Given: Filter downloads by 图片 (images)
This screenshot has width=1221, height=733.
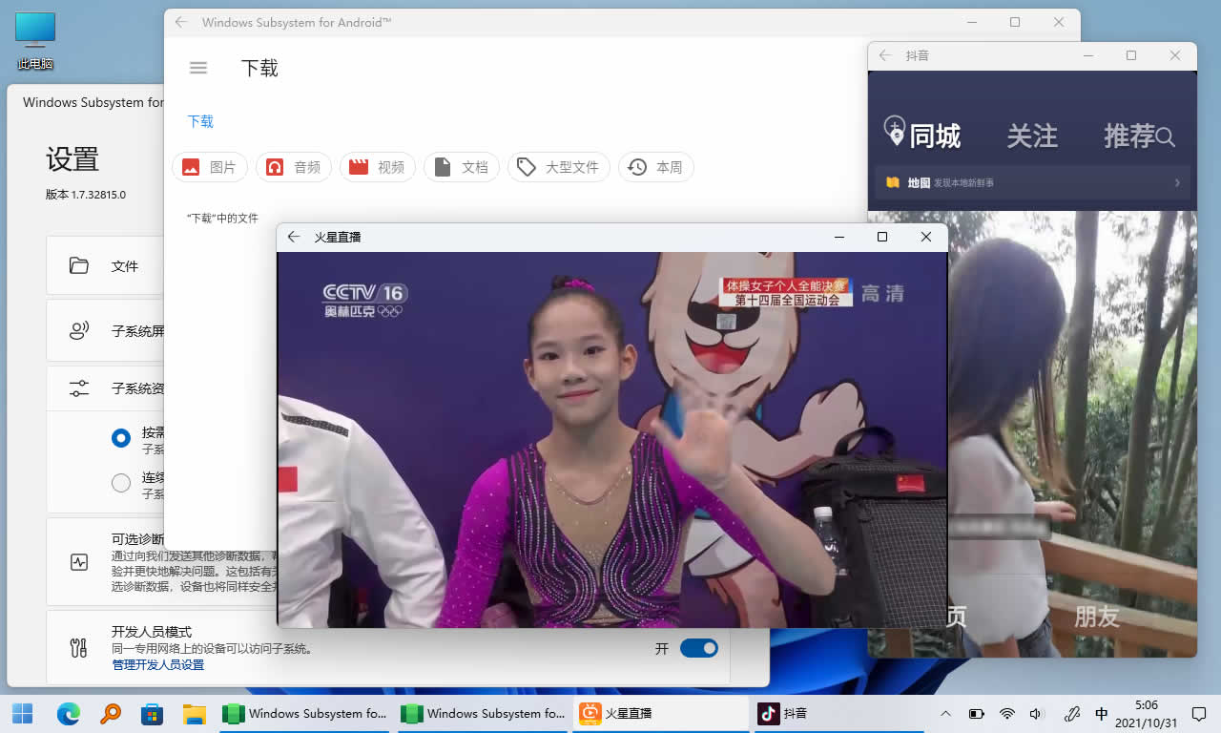Looking at the screenshot, I should [x=210, y=167].
